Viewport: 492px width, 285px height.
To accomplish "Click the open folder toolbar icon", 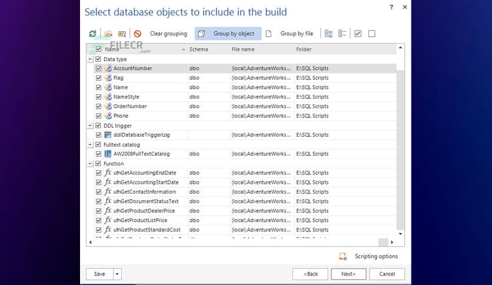I will point(108,34).
